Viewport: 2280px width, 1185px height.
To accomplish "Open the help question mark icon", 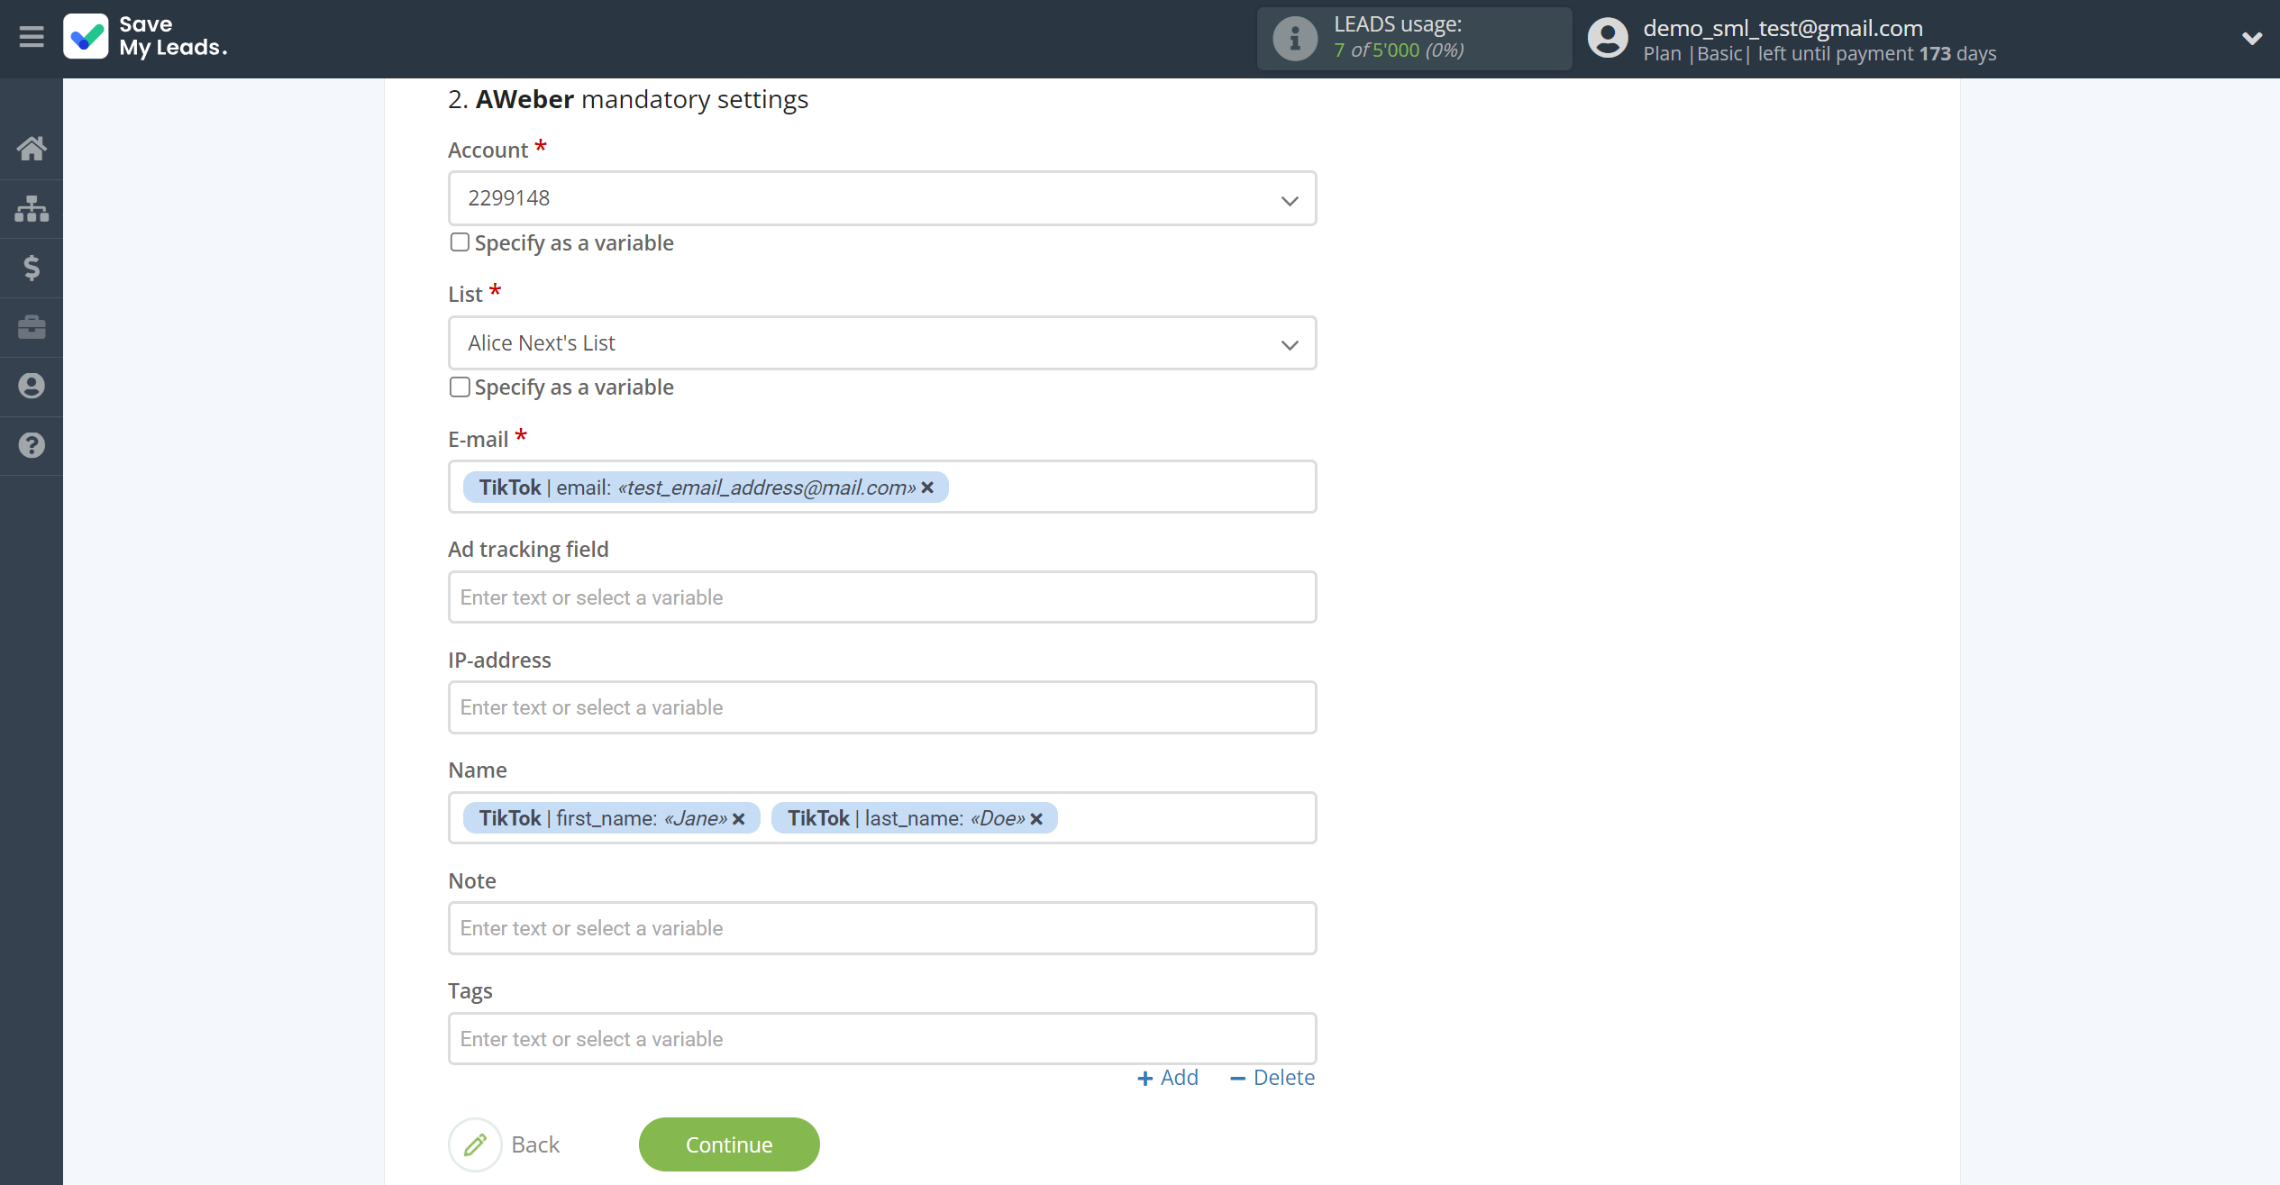I will (x=32, y=445).
